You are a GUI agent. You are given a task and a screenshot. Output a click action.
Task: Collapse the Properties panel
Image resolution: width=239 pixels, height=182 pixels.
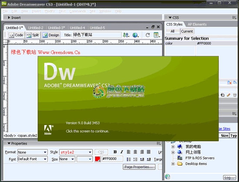pyautogui.click(x=9, y=143)
